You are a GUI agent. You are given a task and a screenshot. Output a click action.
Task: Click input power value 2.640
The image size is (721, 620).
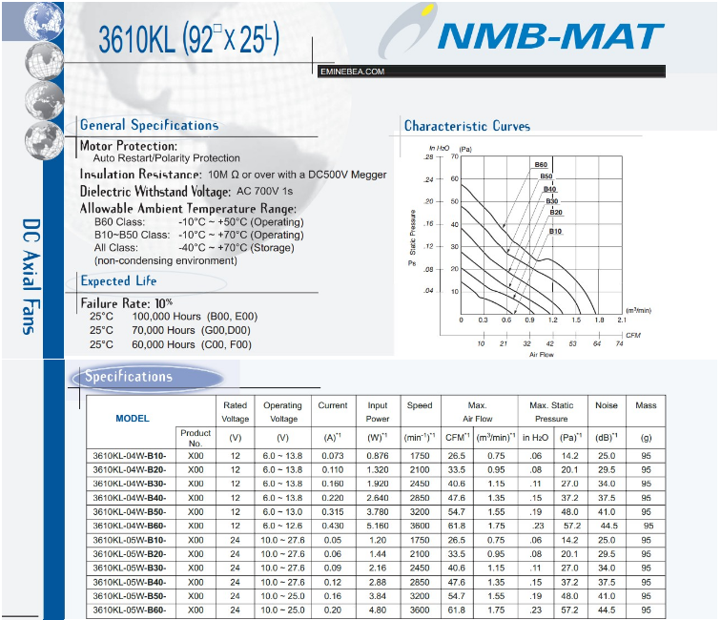(x=378, y=498)
